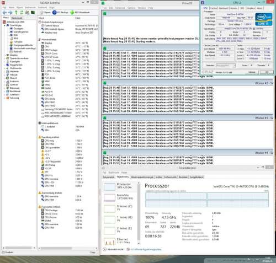The height and width of the screenshot is (263, 276).
Task: Click the Prime95 Worker #4 window icon
Action: [105, 153]
